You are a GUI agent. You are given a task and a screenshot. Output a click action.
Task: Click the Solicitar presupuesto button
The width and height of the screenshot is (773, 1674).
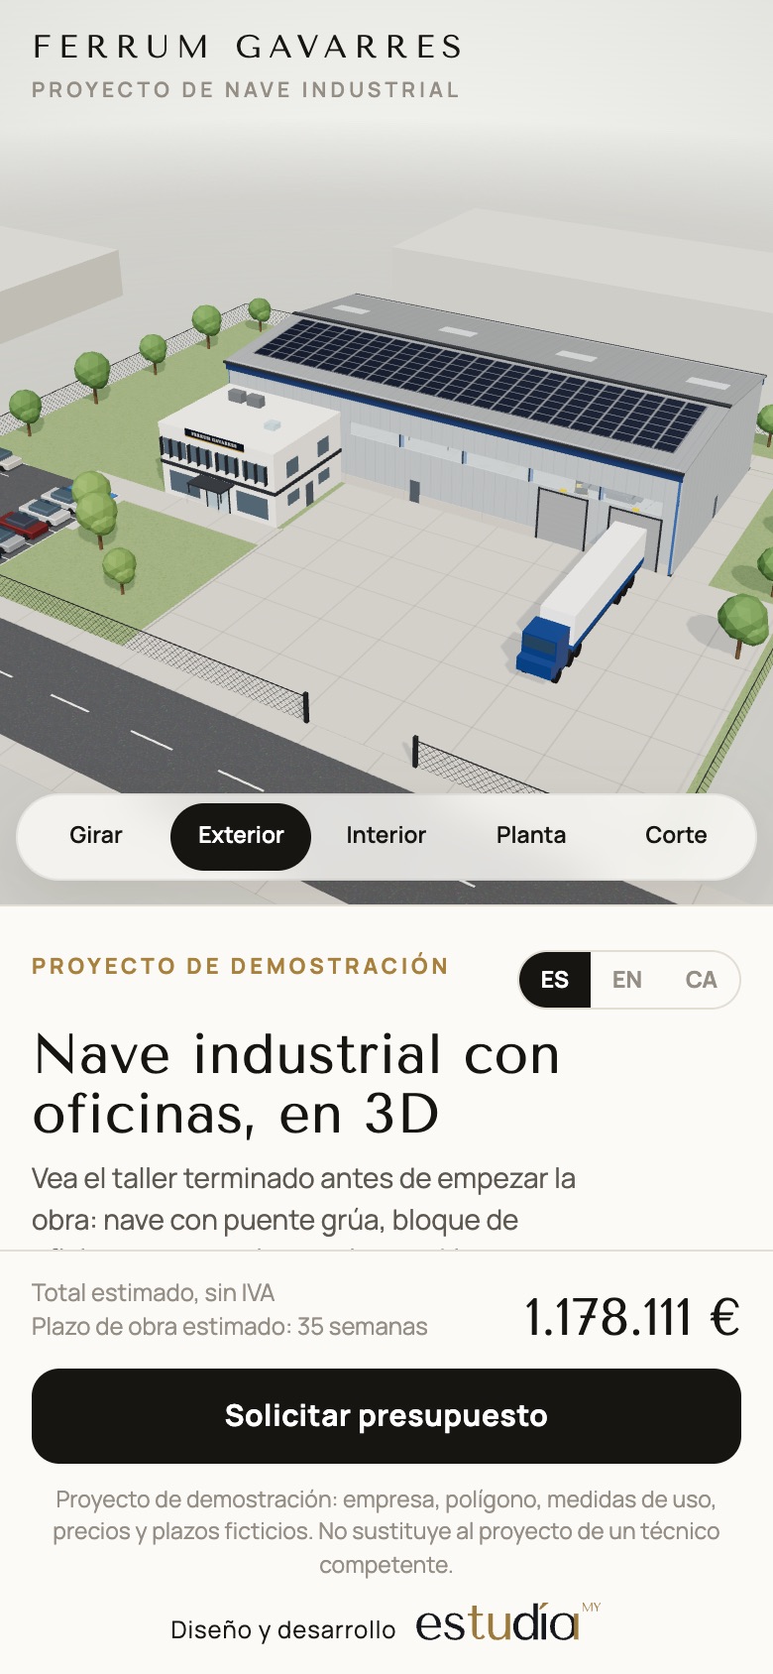[386, 1416]
